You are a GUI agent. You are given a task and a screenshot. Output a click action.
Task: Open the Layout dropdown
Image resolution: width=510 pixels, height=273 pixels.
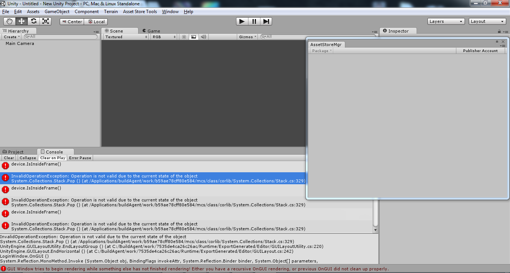[487, 21]
